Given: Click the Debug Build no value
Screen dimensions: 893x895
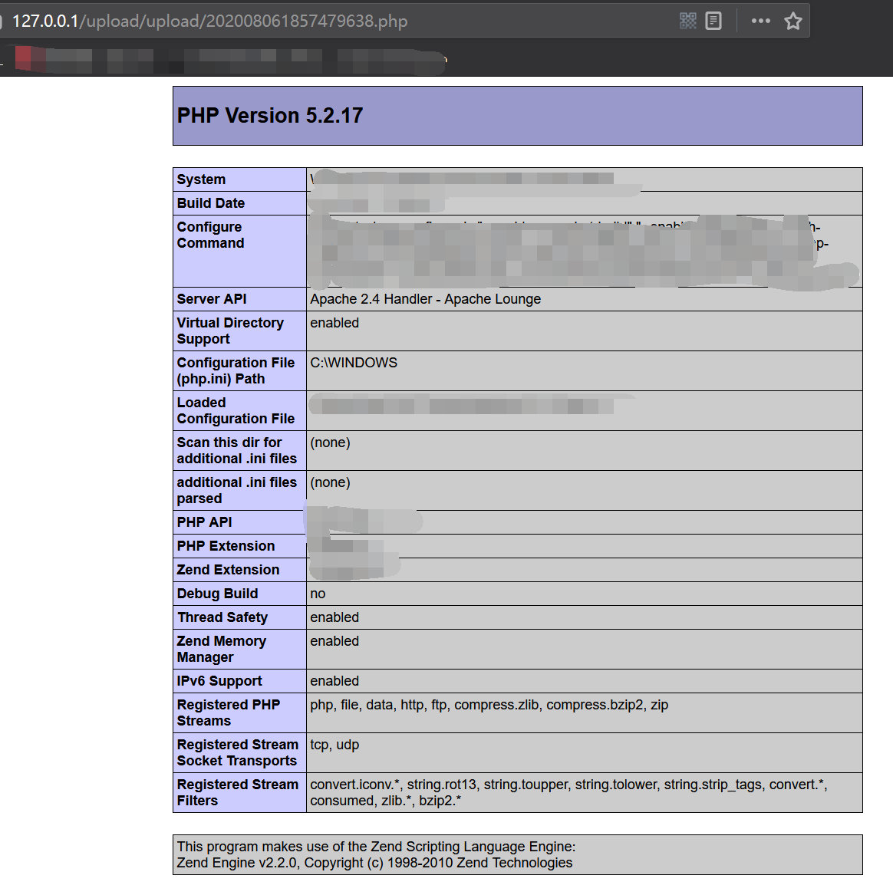Looking at the screenshot, I should [317, 594].
